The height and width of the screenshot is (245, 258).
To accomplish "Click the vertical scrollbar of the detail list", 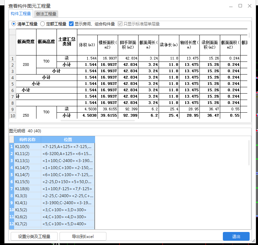I will (x=249, y=153).
